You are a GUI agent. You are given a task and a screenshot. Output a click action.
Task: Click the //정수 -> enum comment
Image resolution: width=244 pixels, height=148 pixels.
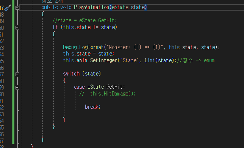pyautogui.click(x=196, y=60)
